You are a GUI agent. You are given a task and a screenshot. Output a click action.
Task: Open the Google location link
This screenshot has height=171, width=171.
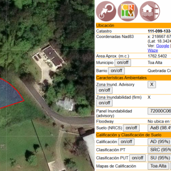[x=162, y=46]
